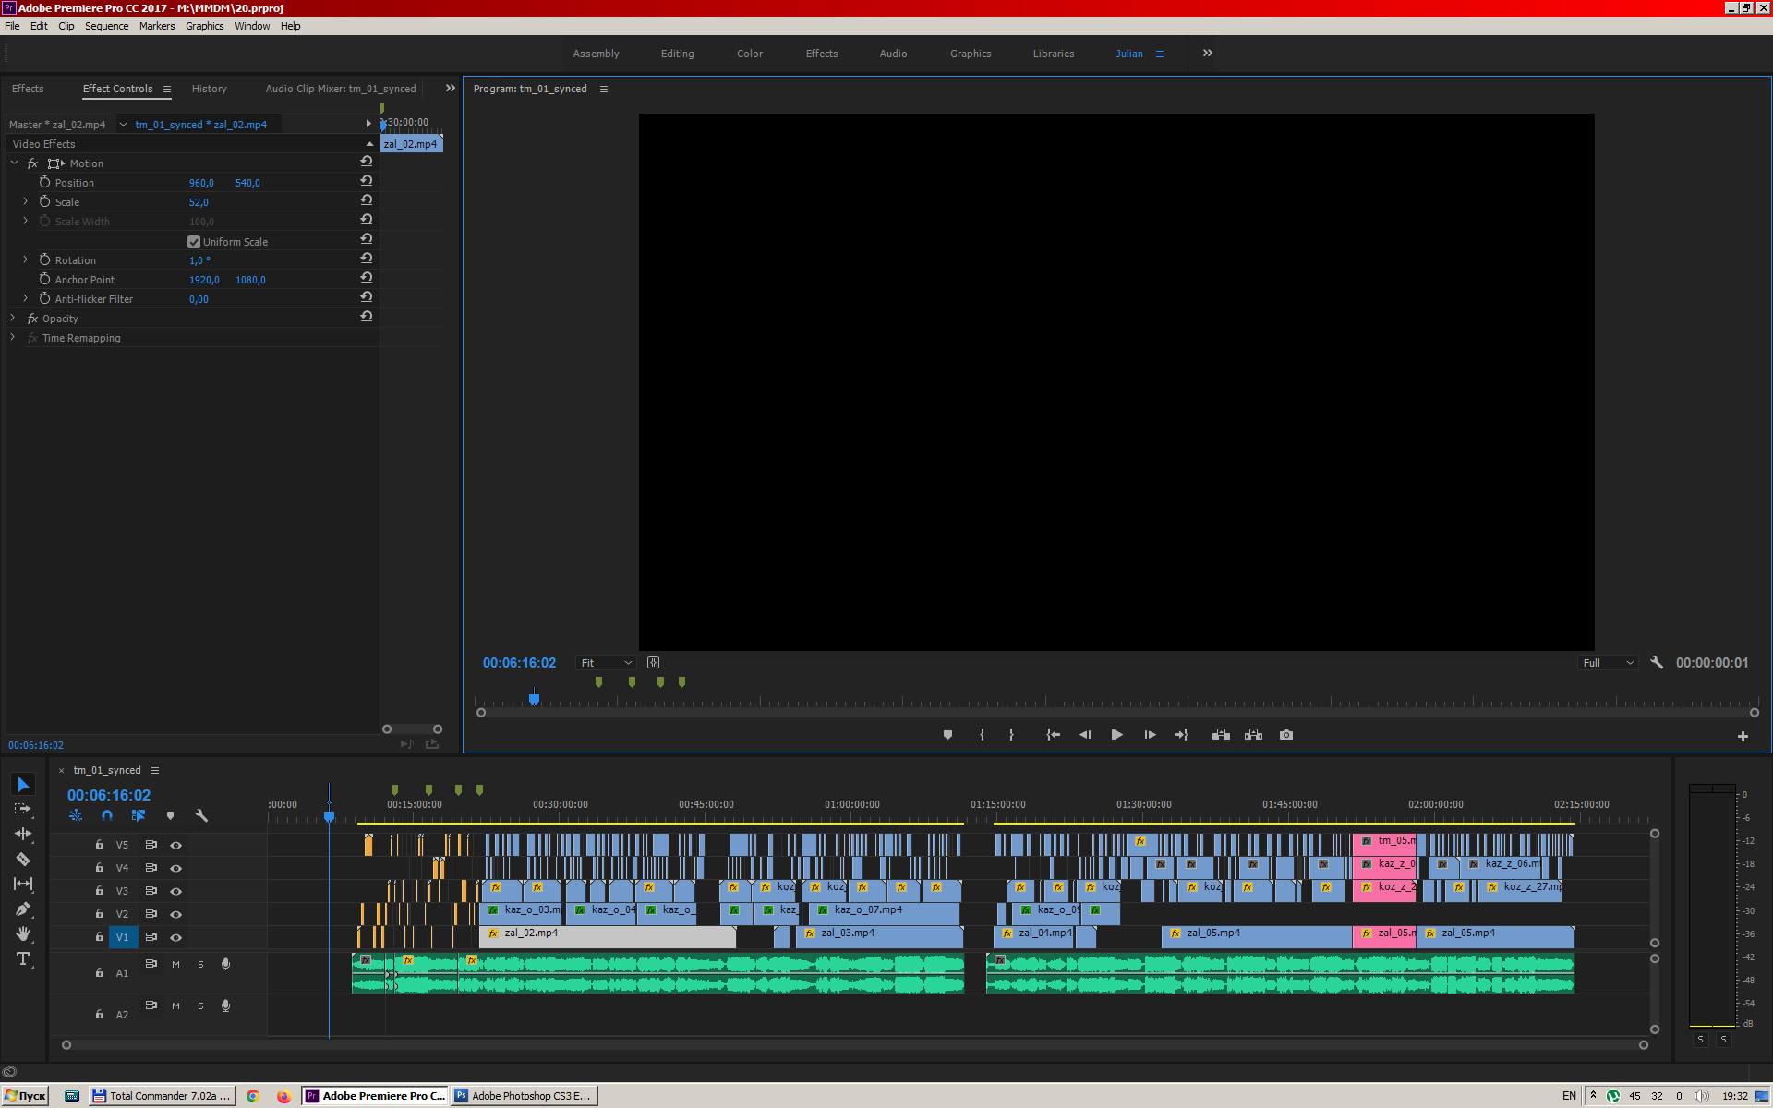1773x1108 pixels.
Task: Open the Fit zoom level dropdown
Action: pyautogui.click(x=606, y=663)
